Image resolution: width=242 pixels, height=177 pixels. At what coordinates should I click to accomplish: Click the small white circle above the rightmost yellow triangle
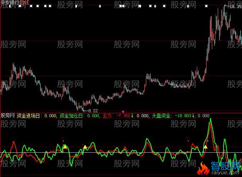208,141
